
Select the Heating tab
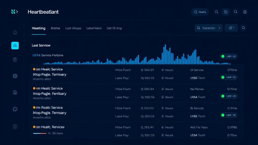click(39, 28)
